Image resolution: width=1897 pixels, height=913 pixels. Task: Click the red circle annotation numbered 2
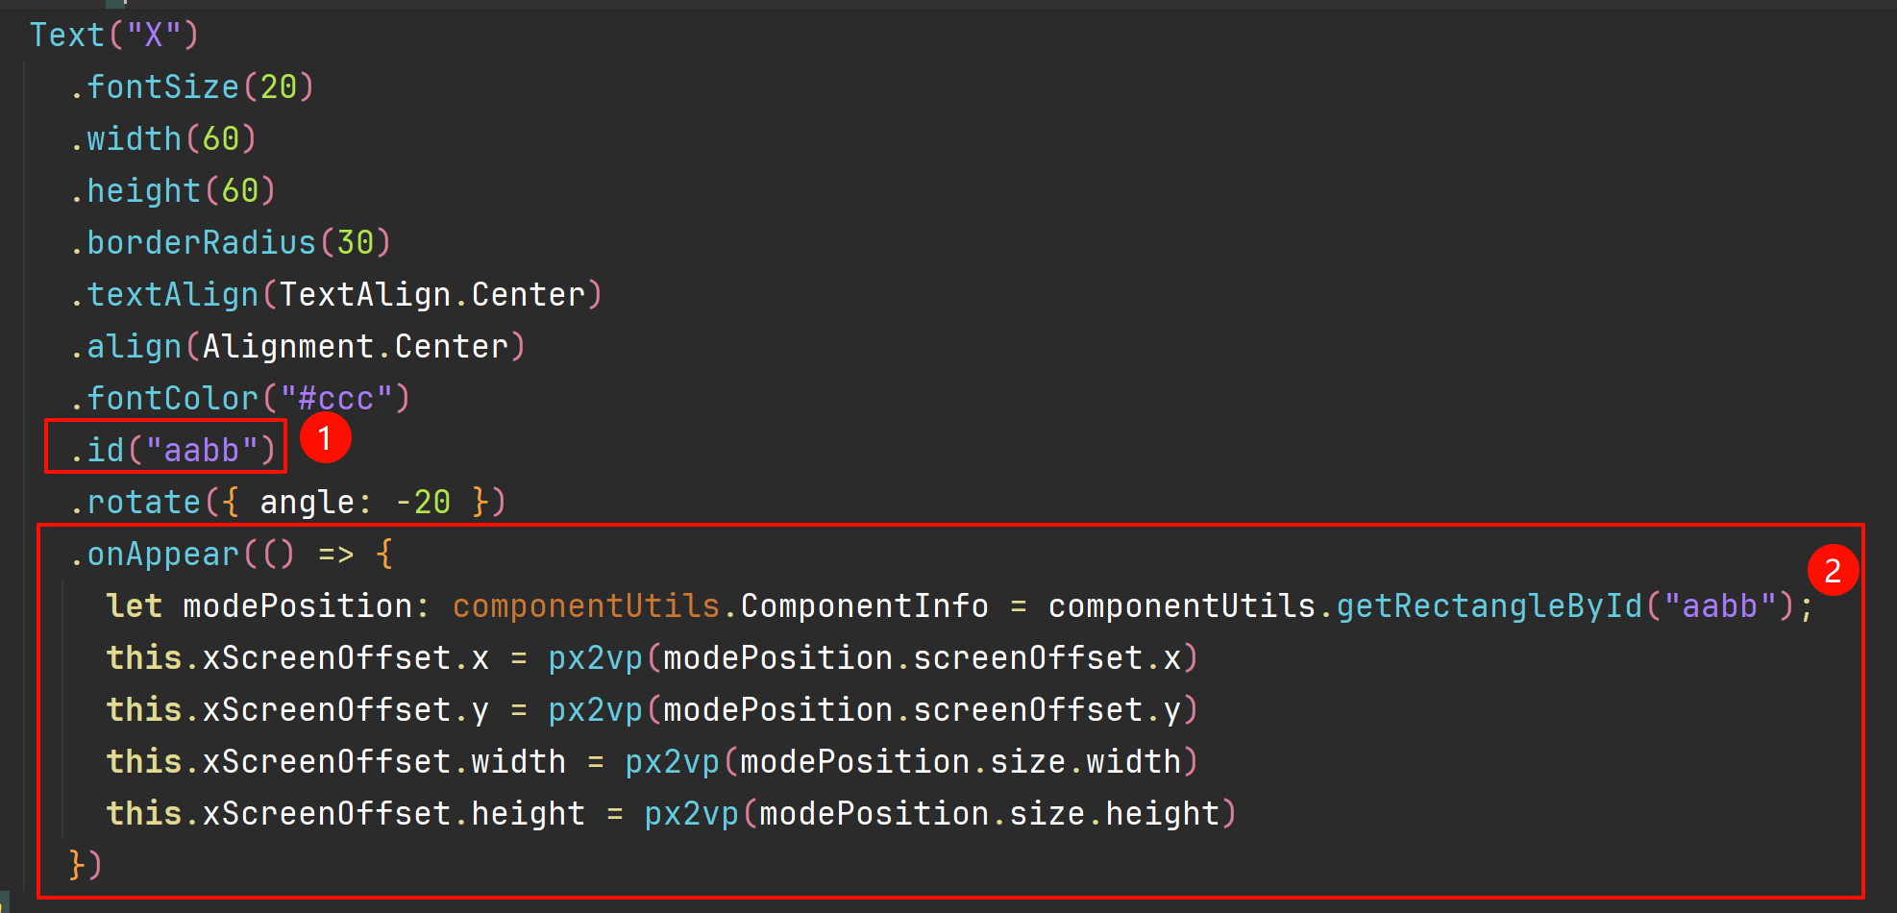click(1833, 570)
